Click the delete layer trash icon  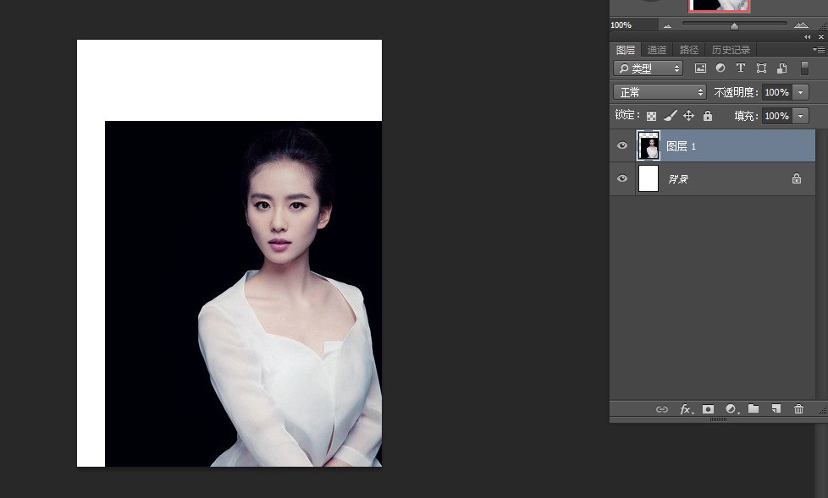(x=798, y=409)
